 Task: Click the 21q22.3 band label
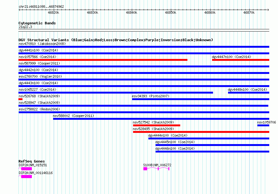[x=25, y=27]
